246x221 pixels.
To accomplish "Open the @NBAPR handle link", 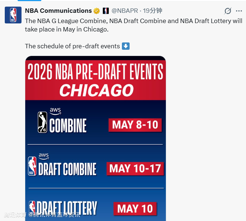I will [x=125, y=11].
